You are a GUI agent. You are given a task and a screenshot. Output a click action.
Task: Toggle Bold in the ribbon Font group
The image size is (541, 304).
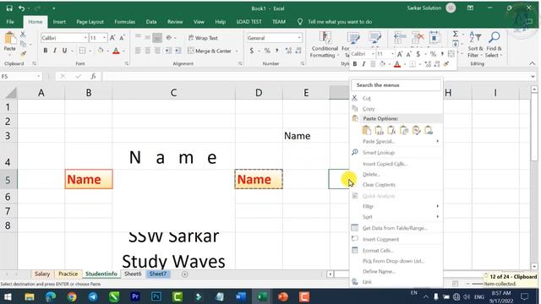pyautogui.click(x=45, y=51)
